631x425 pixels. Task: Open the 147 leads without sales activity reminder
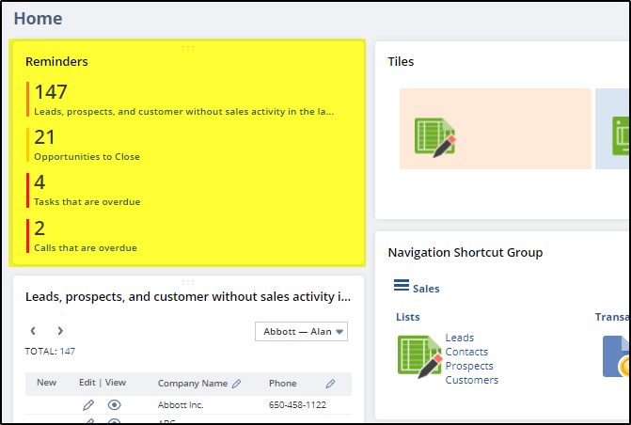pos(181,100)
